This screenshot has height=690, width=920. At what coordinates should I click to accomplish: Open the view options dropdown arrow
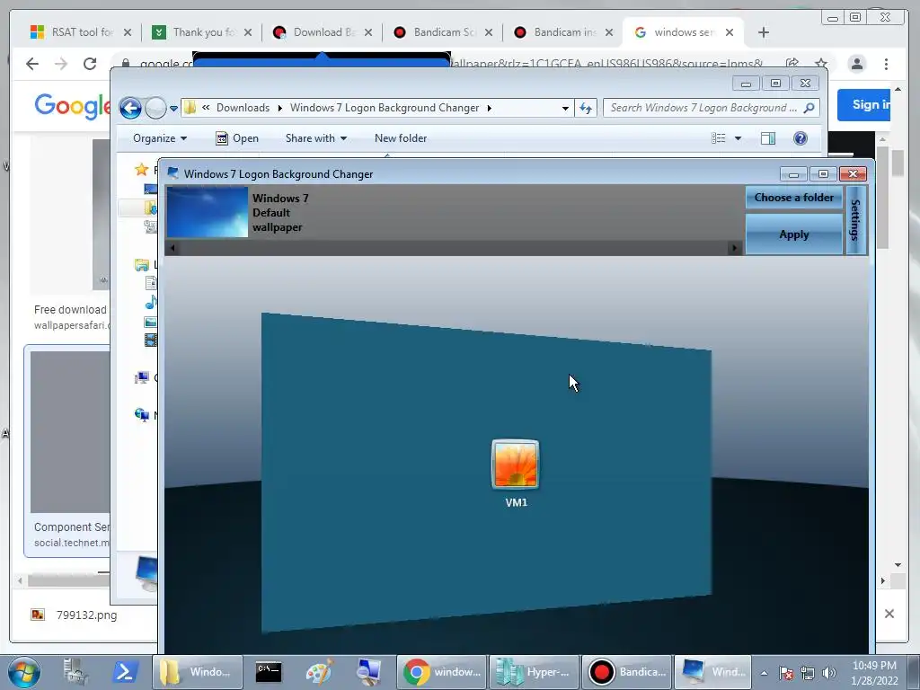pyautogui.click(x=739, y=138)
